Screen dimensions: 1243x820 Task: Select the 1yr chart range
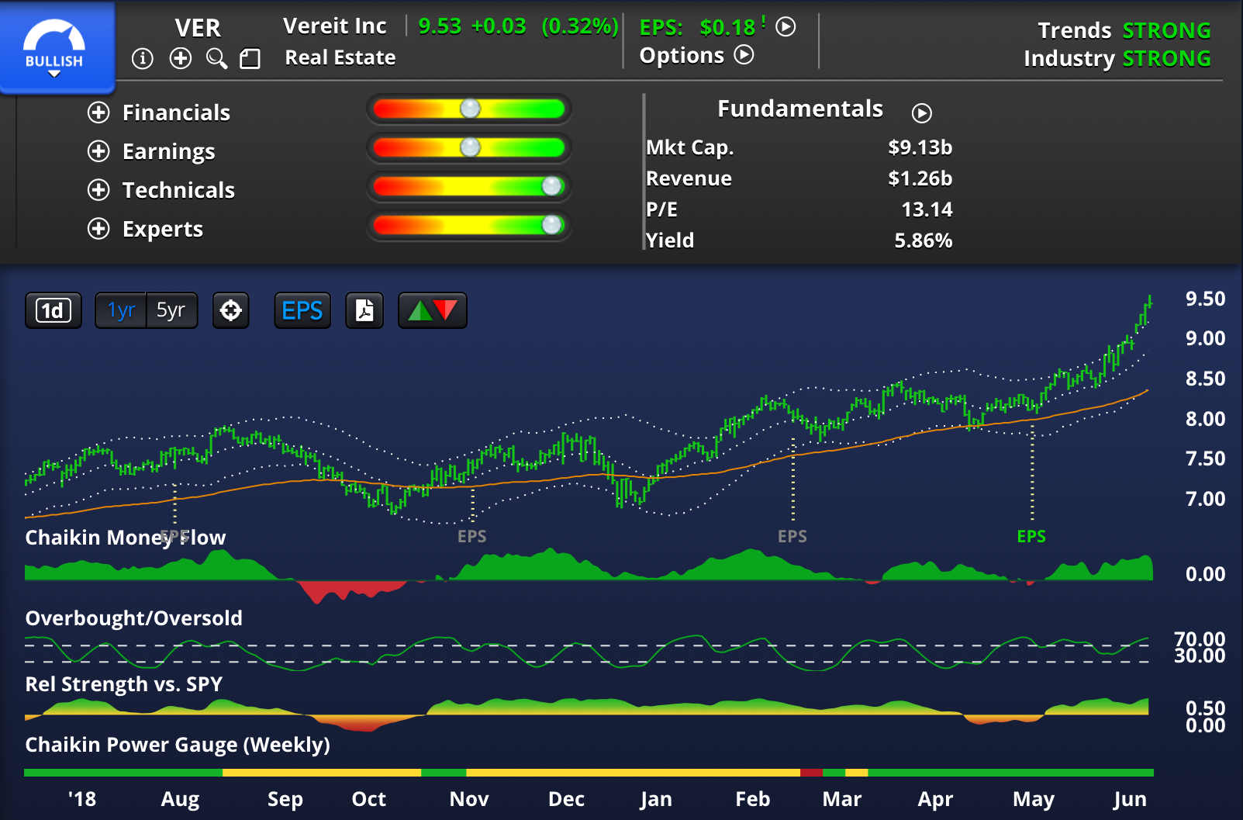121,311
